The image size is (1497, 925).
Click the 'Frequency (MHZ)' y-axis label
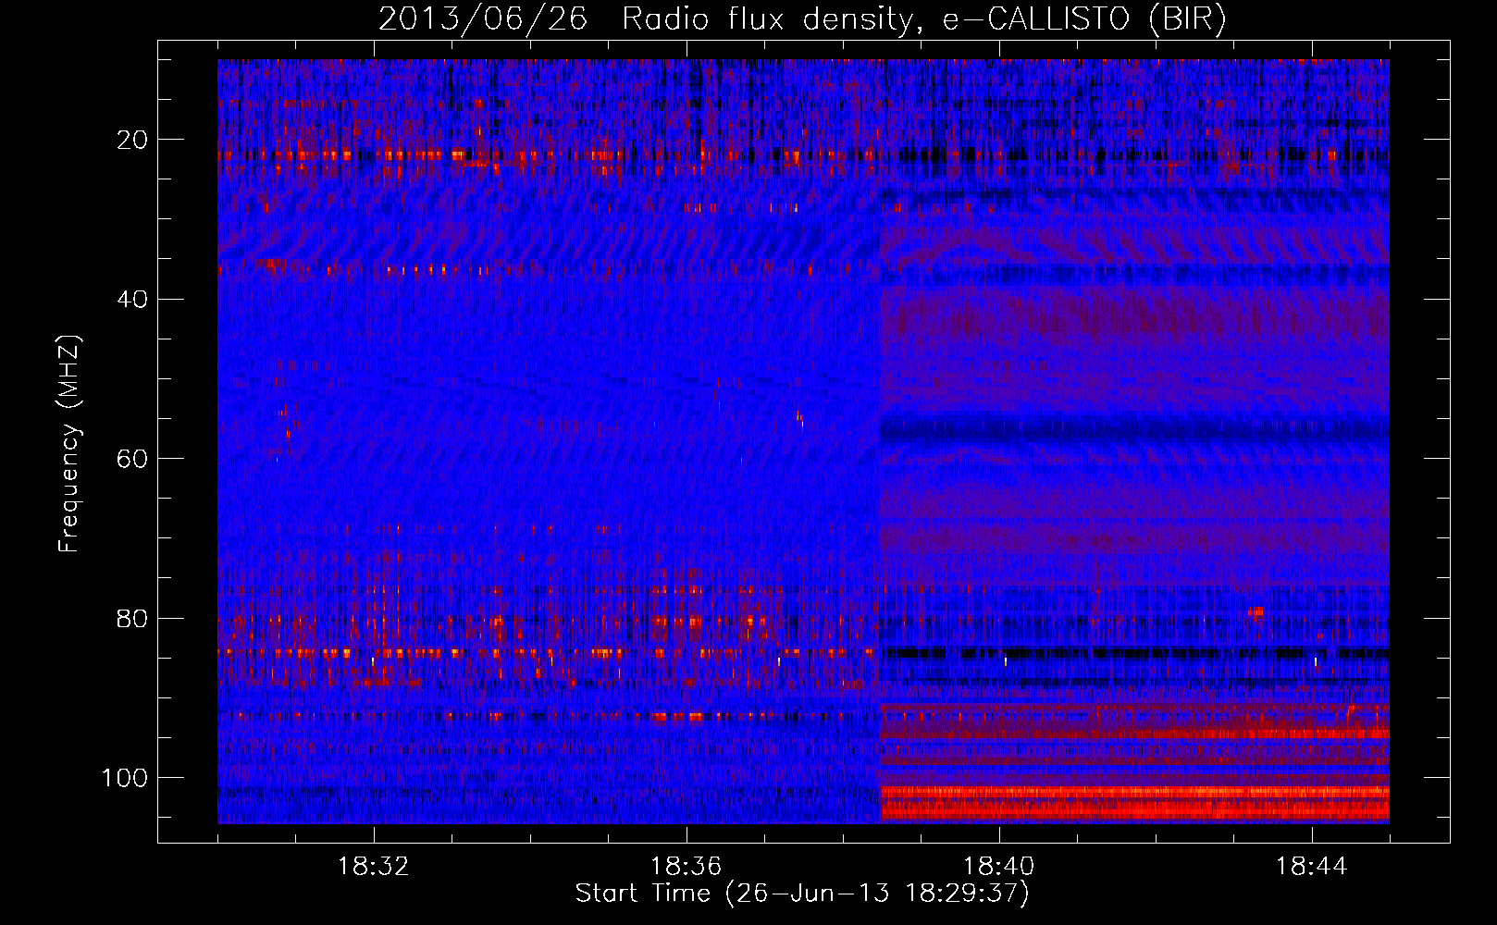point(69,443)
